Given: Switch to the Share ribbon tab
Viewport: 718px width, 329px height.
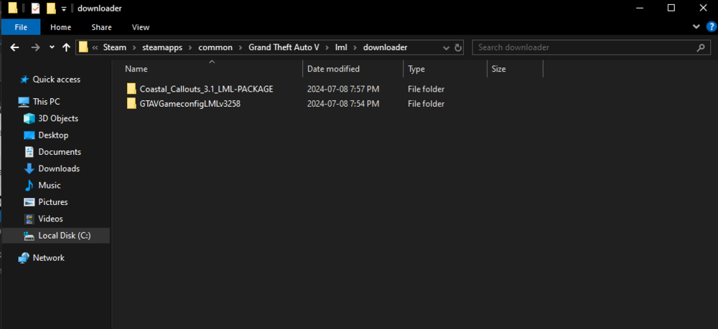Looking at the screenshot, I should (101, 27).
